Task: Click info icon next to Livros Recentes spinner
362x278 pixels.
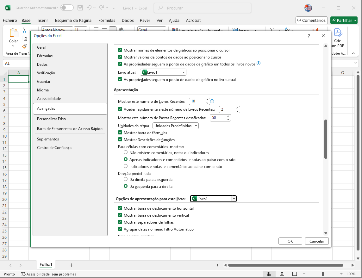Action: coord(212,101)
